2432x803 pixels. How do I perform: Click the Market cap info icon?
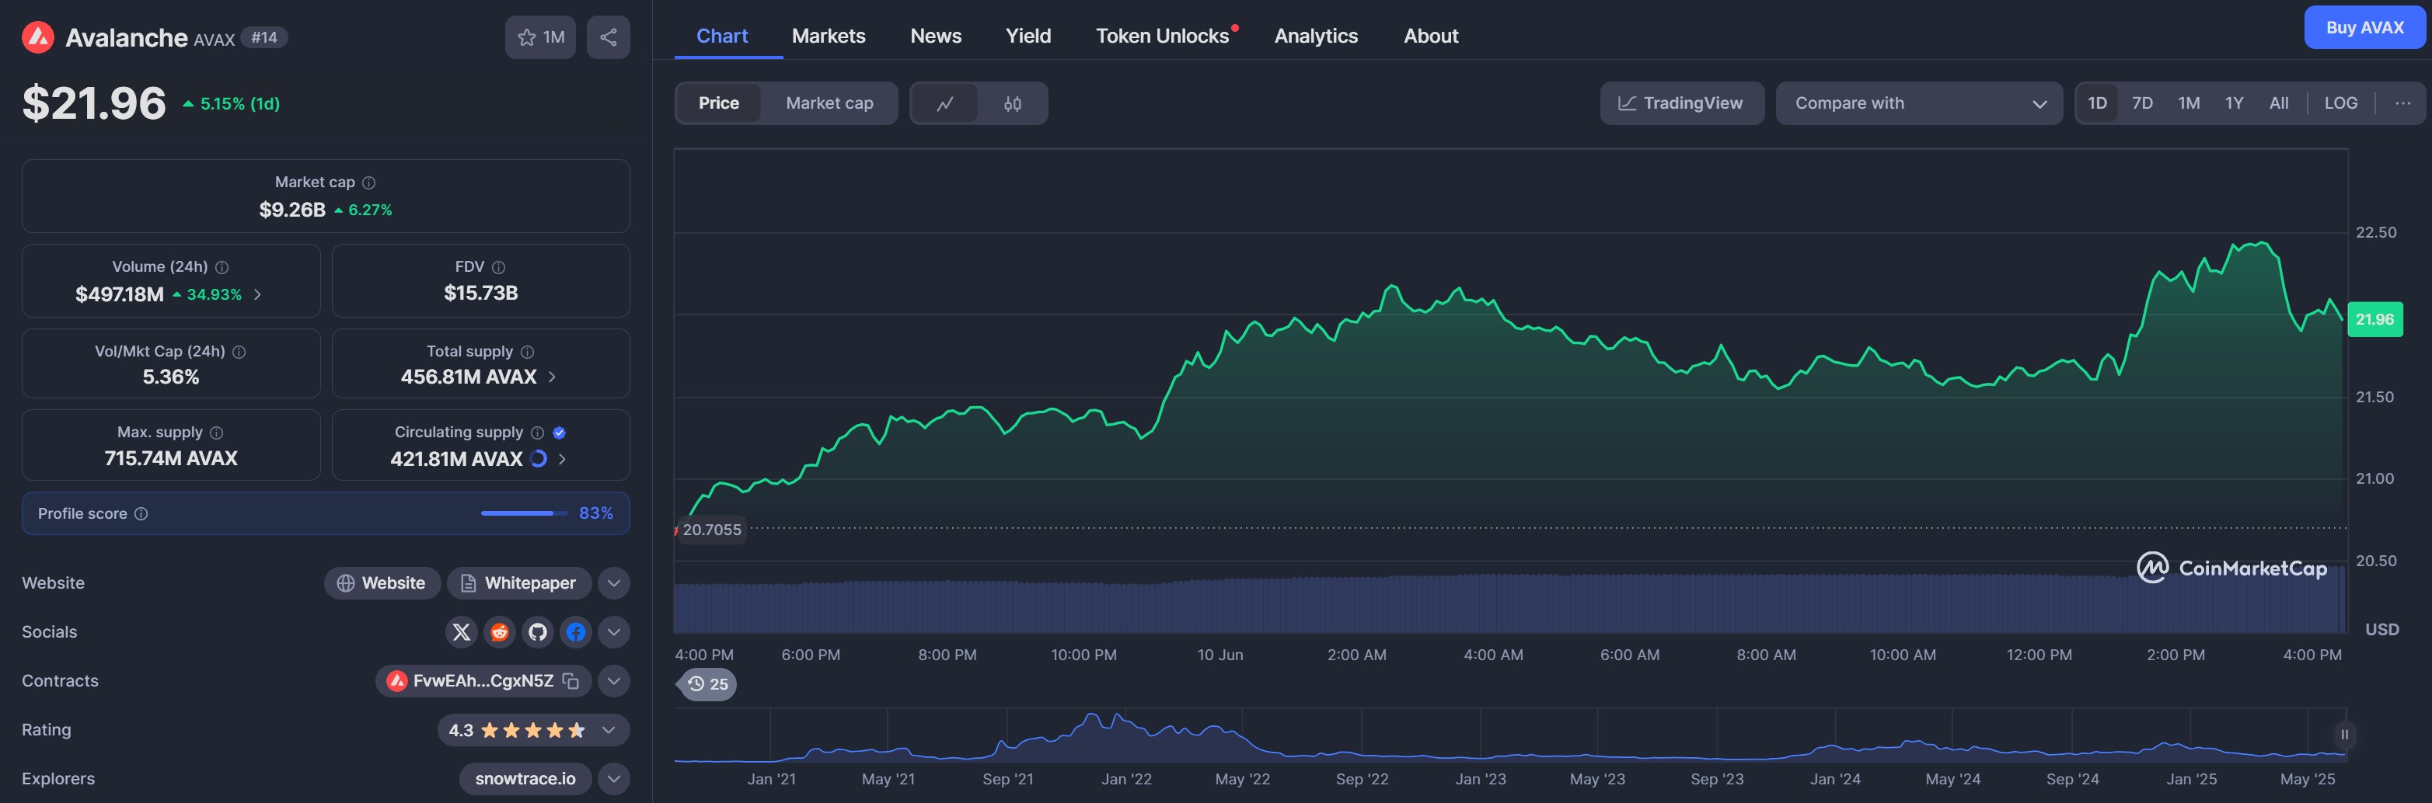point(369,183)
